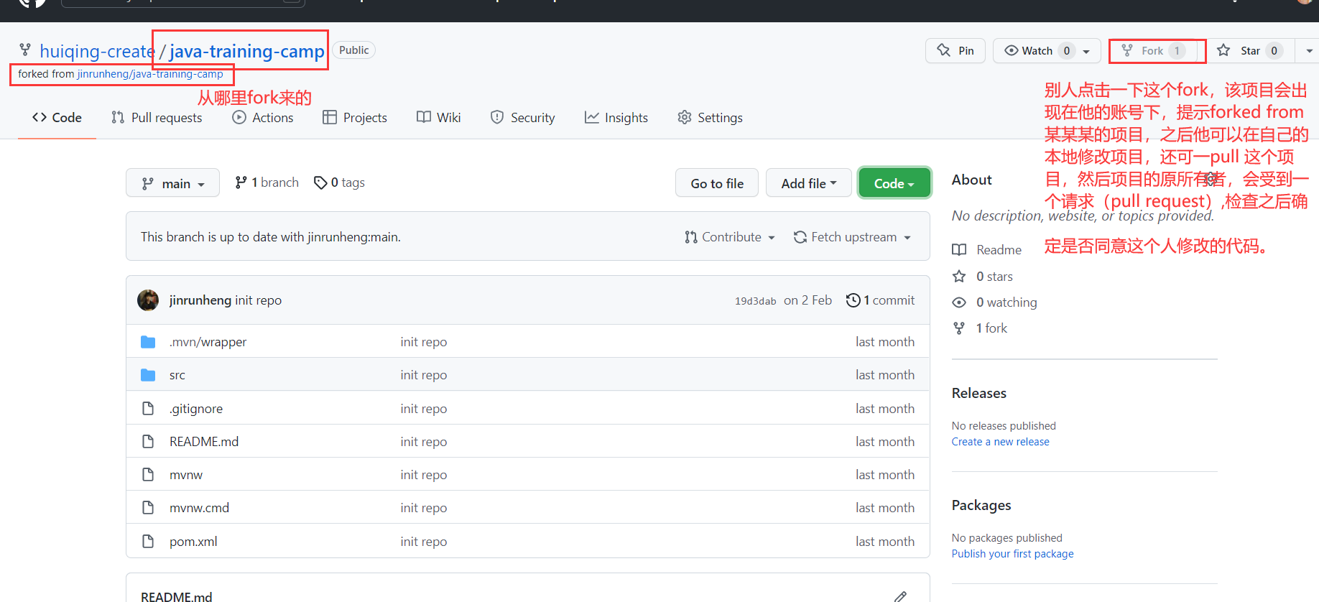Open the Pull requests tab
1319x602 pixels.
(157, 118)
